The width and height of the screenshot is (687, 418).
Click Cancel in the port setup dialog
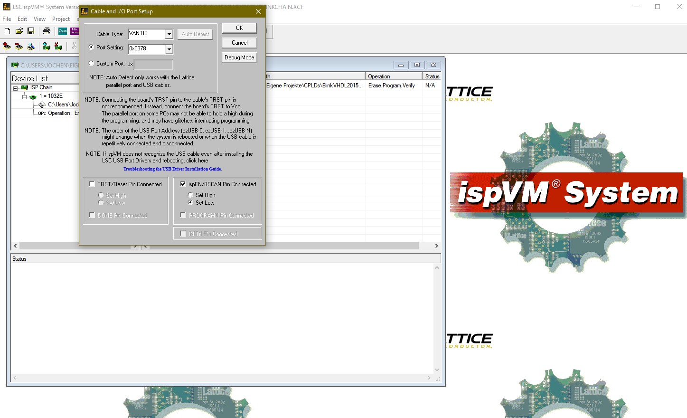pyautogui.click(x=239, y=43)
